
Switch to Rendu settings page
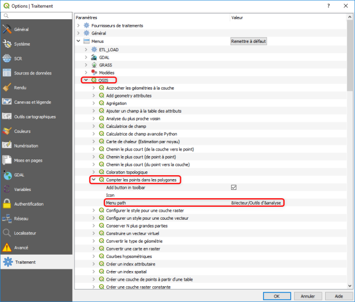[x=36, y=87]
